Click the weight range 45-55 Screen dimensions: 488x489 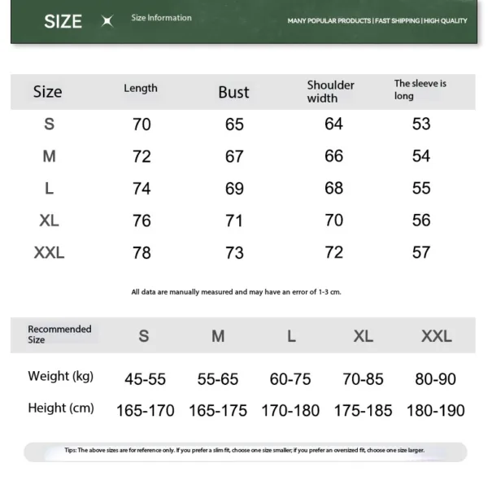pos(145,378)
